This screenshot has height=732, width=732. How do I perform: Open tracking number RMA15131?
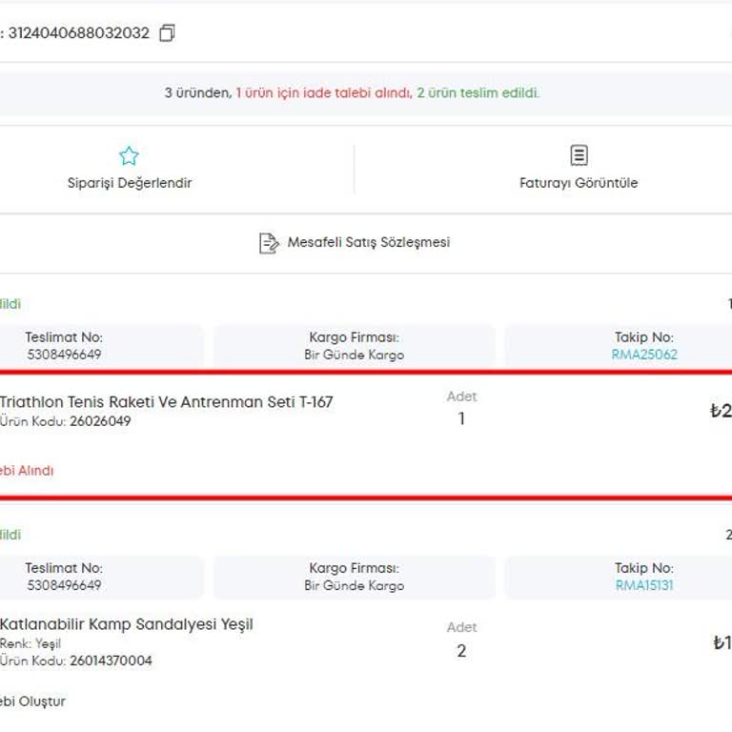coord(644,585)
